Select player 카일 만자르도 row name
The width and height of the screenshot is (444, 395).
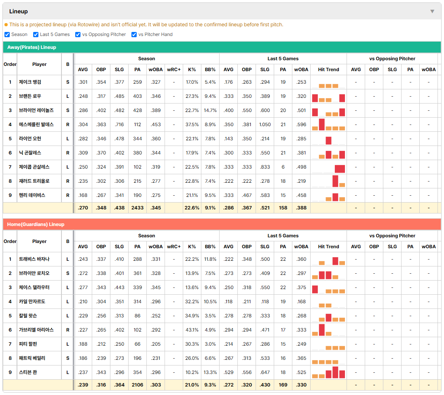[32, 302]
